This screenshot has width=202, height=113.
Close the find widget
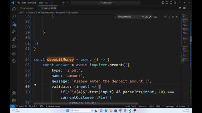(x=177, y=17)
